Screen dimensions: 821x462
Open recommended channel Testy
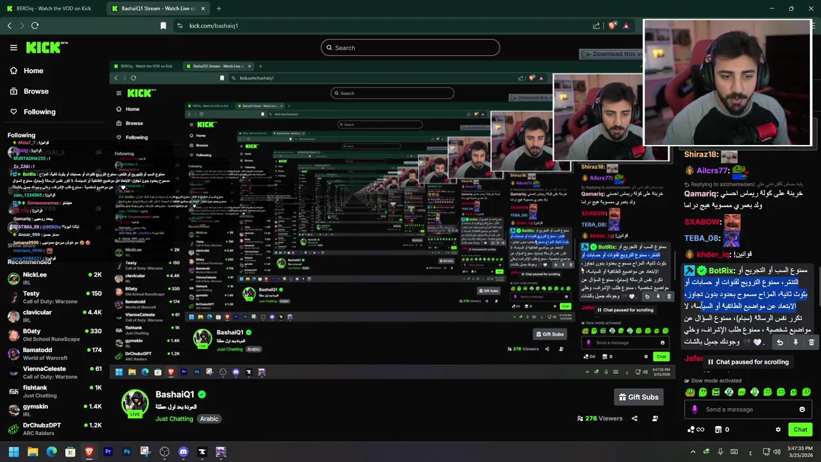(55, 297)
